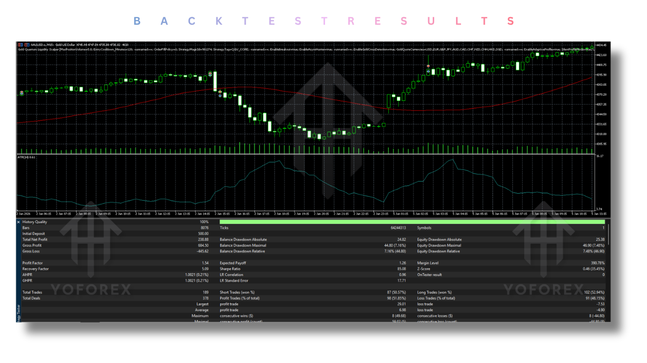Click the Ticks value 64244313
Screen dimensions: 647x363
point(398,228)
